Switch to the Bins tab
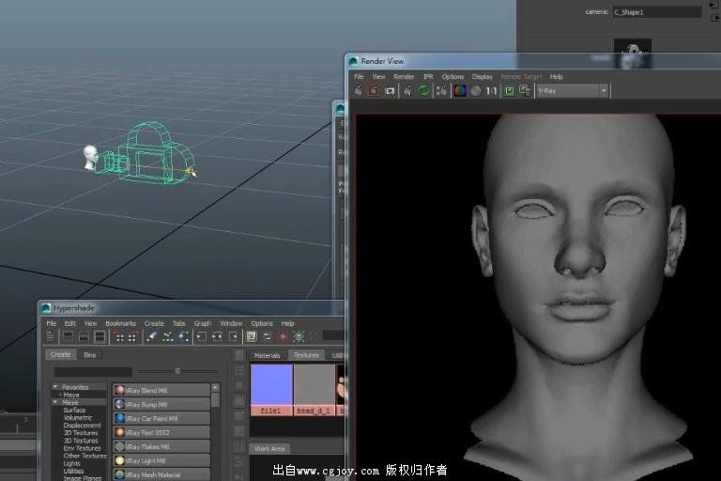 pyautogui.click(x=90, y=354)
